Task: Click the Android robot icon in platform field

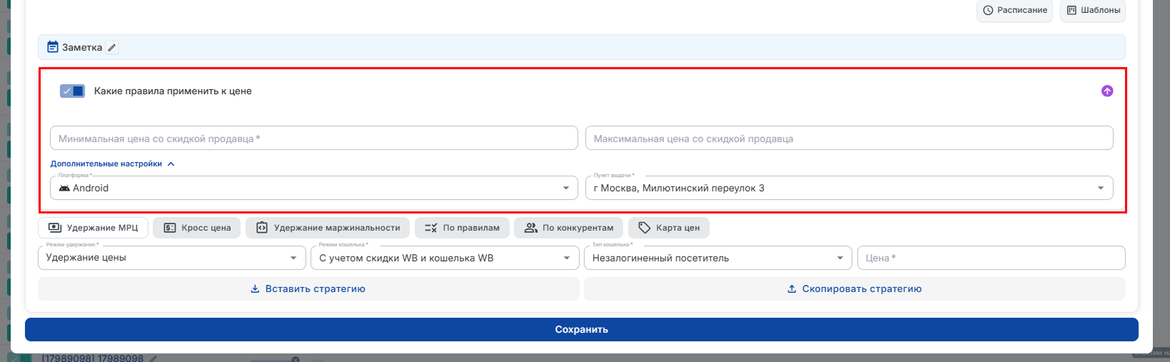Action: pos(64,188)
